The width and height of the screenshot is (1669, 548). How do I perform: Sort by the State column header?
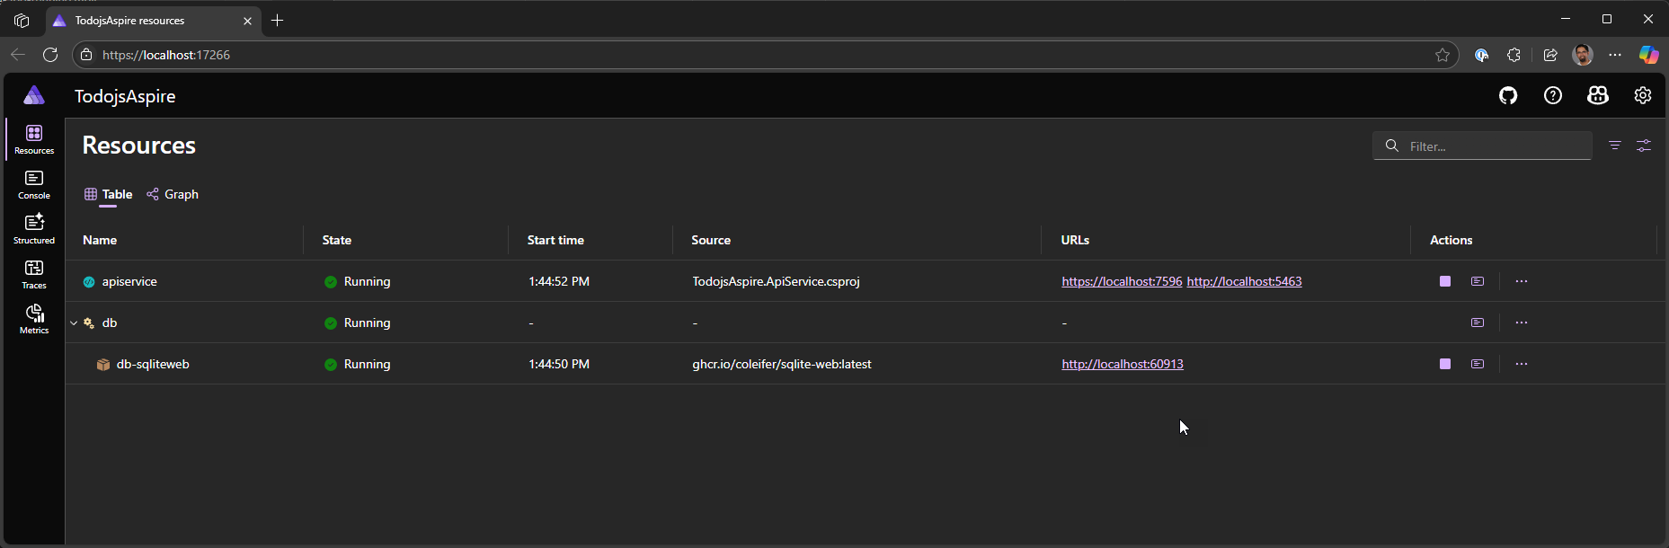pyautogui.click(x=337, y=240)
